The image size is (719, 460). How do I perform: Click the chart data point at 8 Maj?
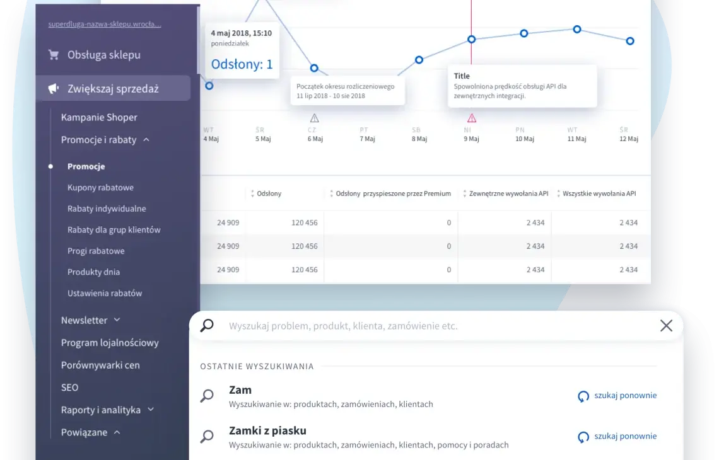[419, 60]
